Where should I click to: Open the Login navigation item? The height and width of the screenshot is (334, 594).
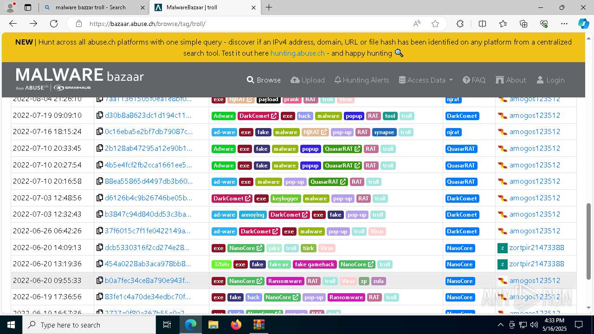tap(550, 80)
